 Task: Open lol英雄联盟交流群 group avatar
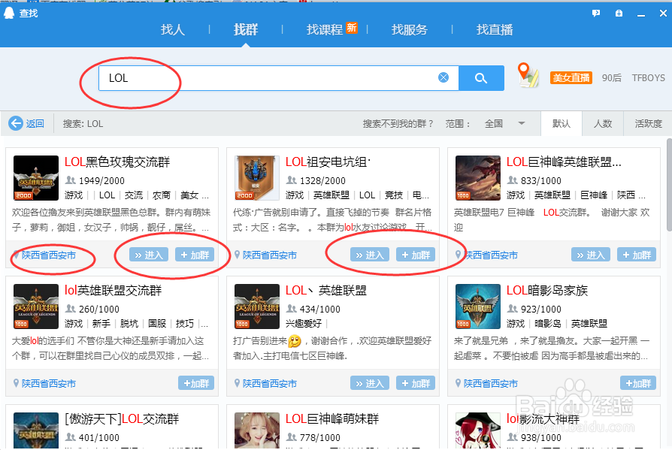coord(36,307)
